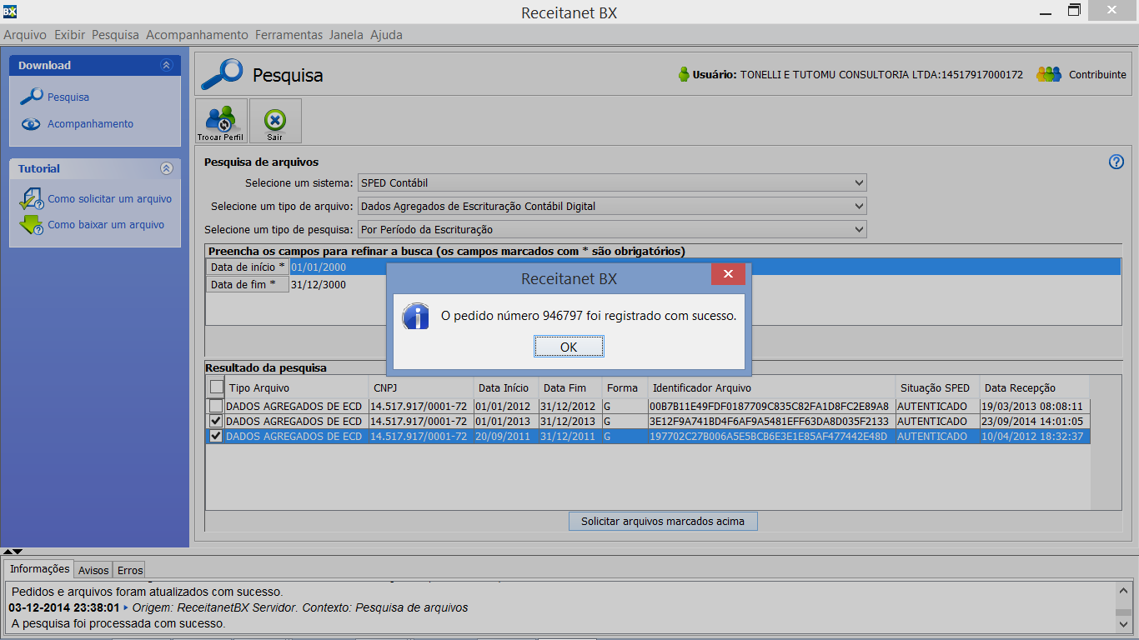The image size is (1139, 640).
Task: Click the BX application icon in title bar
Action: pos(9,11)
